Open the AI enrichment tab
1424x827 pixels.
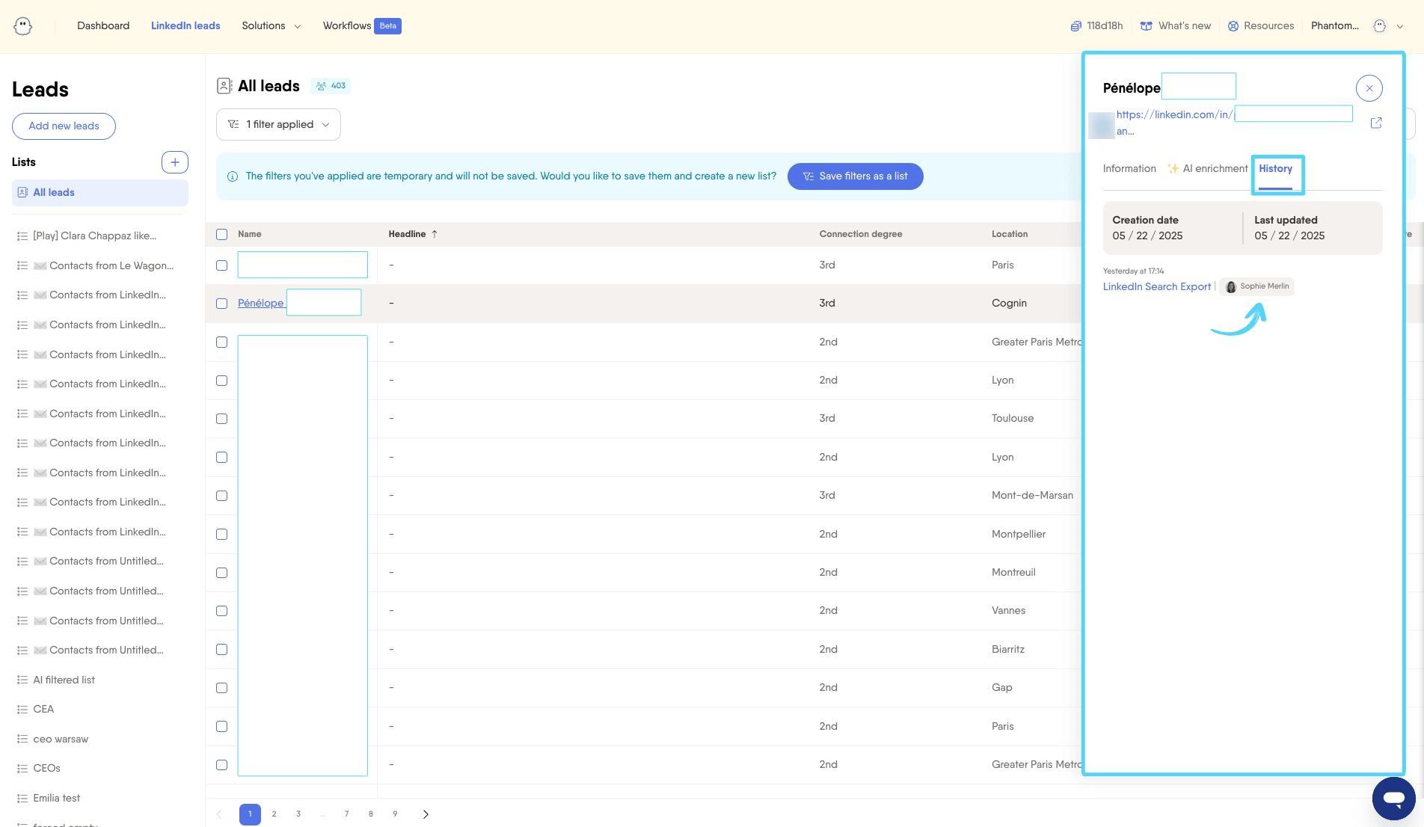coord(1207,169)
